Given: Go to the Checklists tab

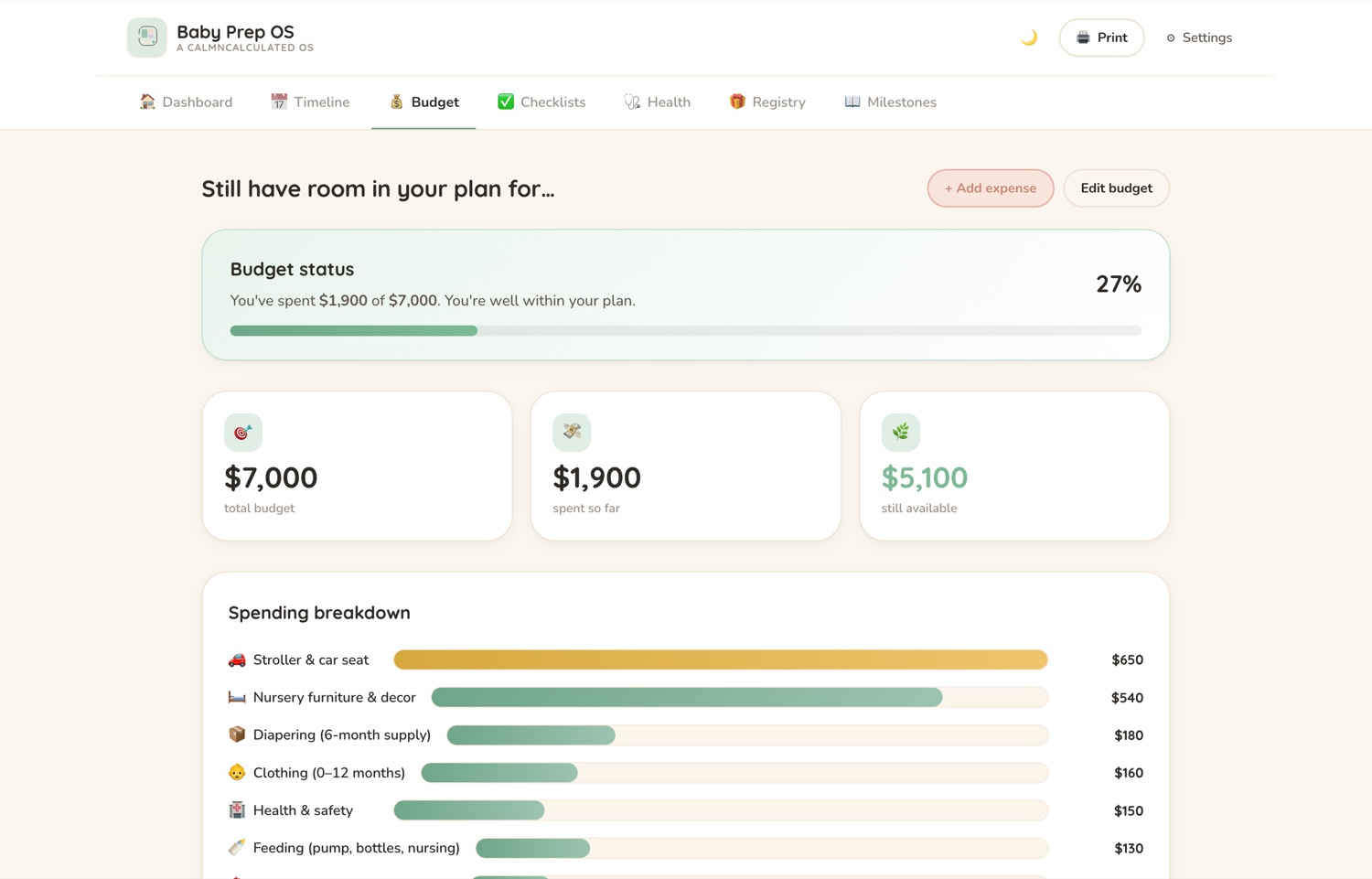Looking at the screenshot, I should 541,102.
